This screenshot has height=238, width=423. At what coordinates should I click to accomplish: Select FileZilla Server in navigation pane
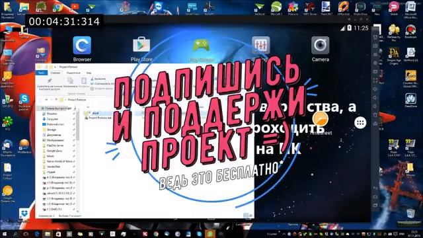pos(55,145)
